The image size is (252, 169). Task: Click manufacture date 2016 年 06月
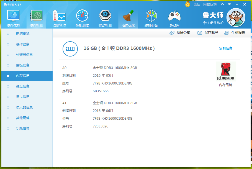tap(103, 111)
